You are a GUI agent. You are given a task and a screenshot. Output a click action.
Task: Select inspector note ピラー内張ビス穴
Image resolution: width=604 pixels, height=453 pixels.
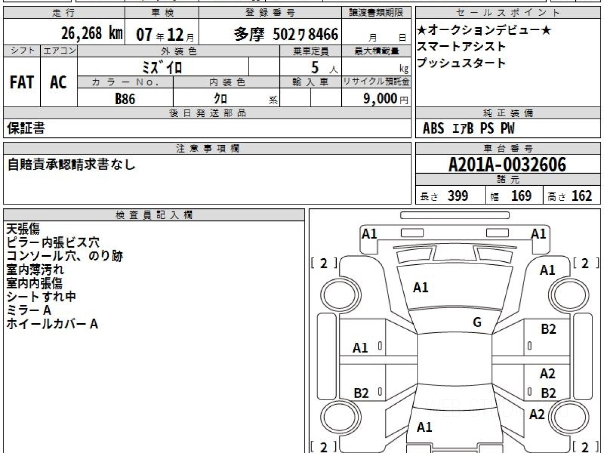(x=53, y=243)
